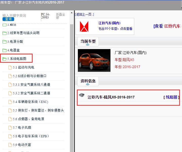182x152 pixels.
Task: Open the 江铃汽车(国内) brand link
Action: click(x=109, y=23)
